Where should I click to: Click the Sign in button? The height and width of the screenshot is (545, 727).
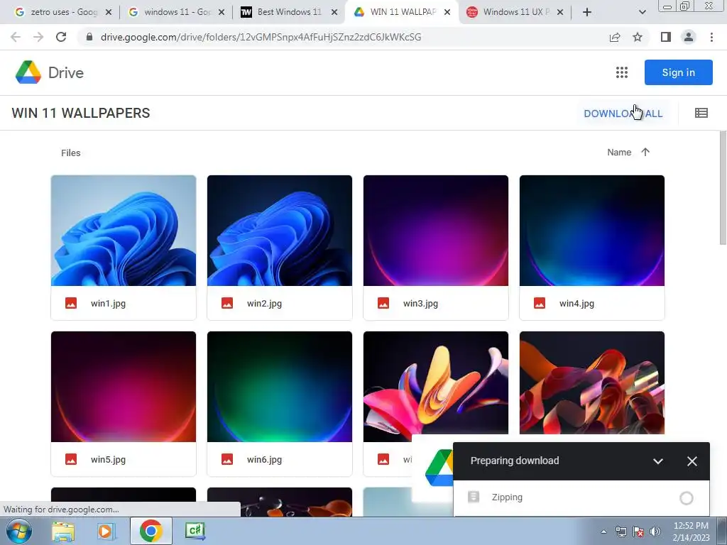pos(678,72)
